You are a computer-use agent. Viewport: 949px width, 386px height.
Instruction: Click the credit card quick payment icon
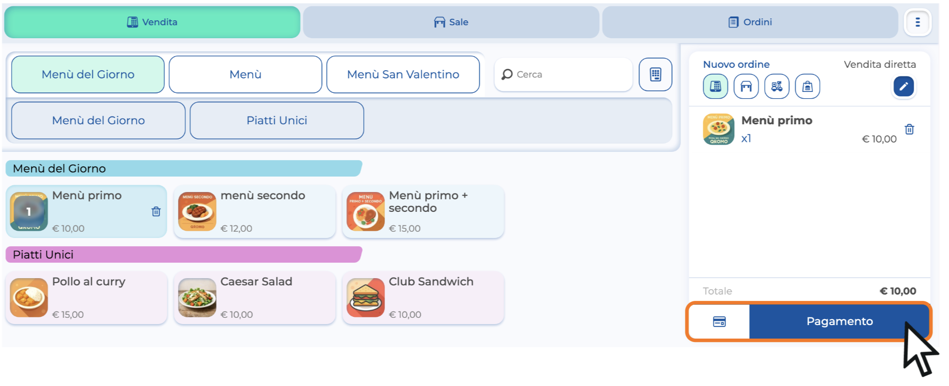719,322
